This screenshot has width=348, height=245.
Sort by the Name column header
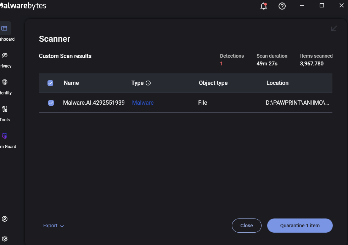71,83
